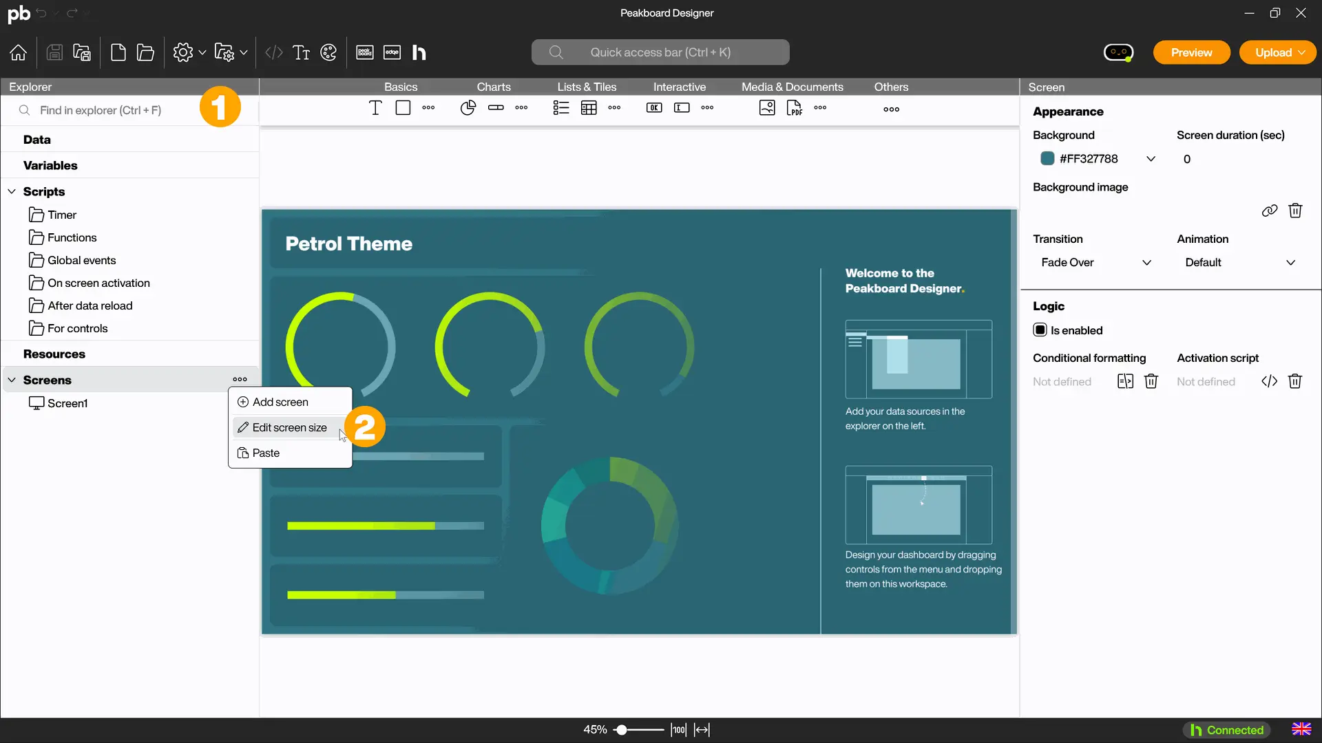This screenshot has height=743, width=1322.
Task: Show more Media & Documents controls
Action: coord(820,108)
